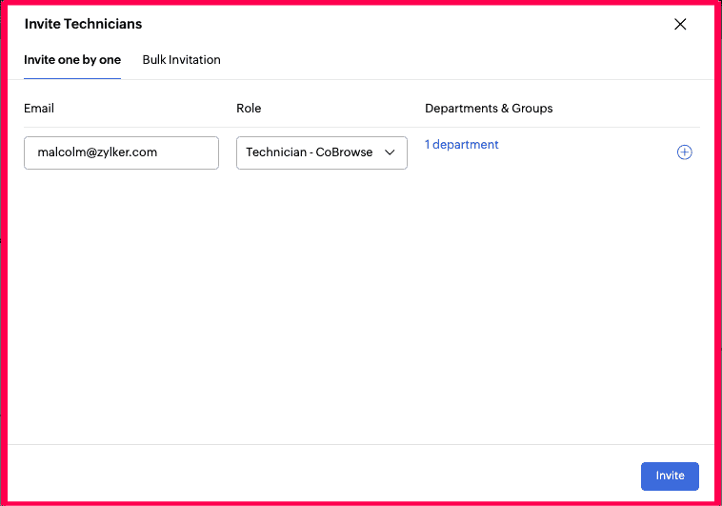Expand the chevron arrow in Role selector
The height and width of the screenshot is (506, 722).
390,152
